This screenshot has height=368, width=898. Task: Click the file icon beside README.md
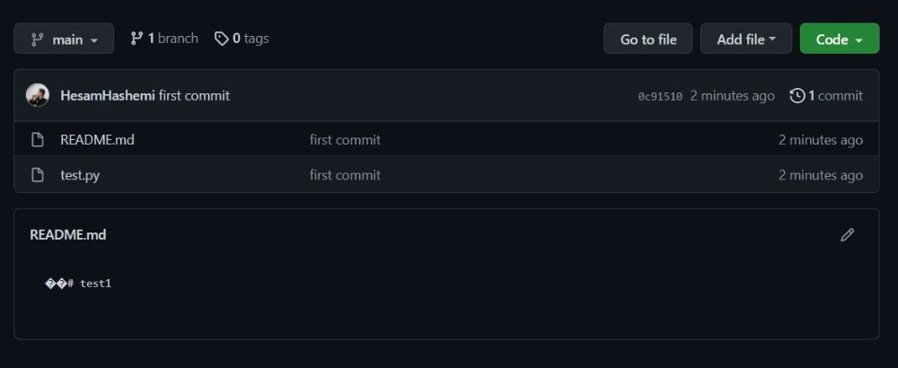(37, 140)
